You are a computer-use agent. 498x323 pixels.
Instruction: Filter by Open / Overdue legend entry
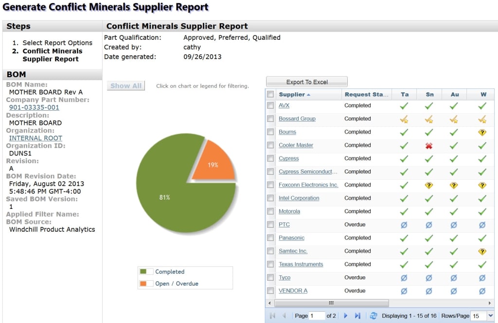(177, 284)
